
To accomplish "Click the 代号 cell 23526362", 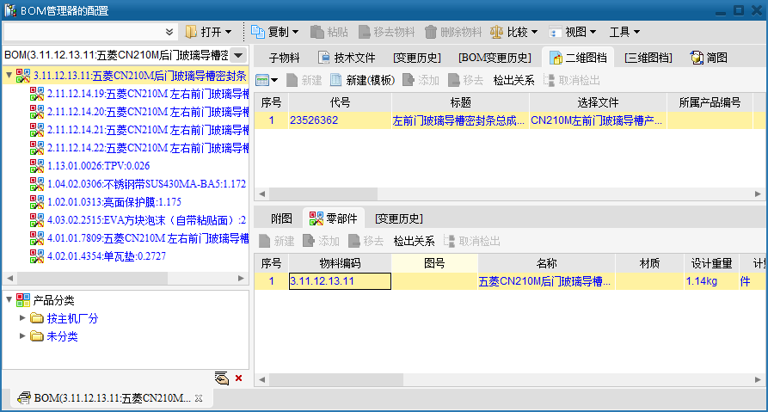I will [x=340, y=120].
